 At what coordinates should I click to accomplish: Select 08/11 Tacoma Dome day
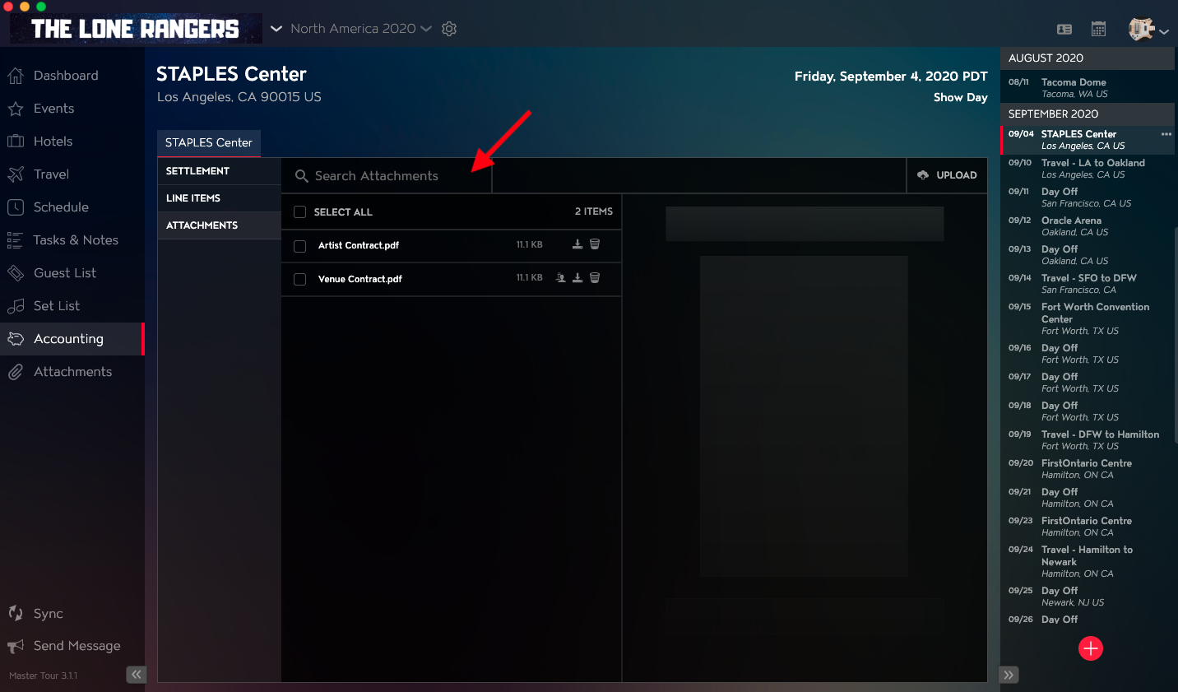pyautogui.click(x=1088, y=88)
